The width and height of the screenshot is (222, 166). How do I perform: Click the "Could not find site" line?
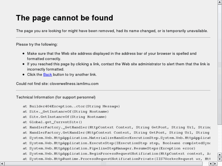[x=57, y=84]
